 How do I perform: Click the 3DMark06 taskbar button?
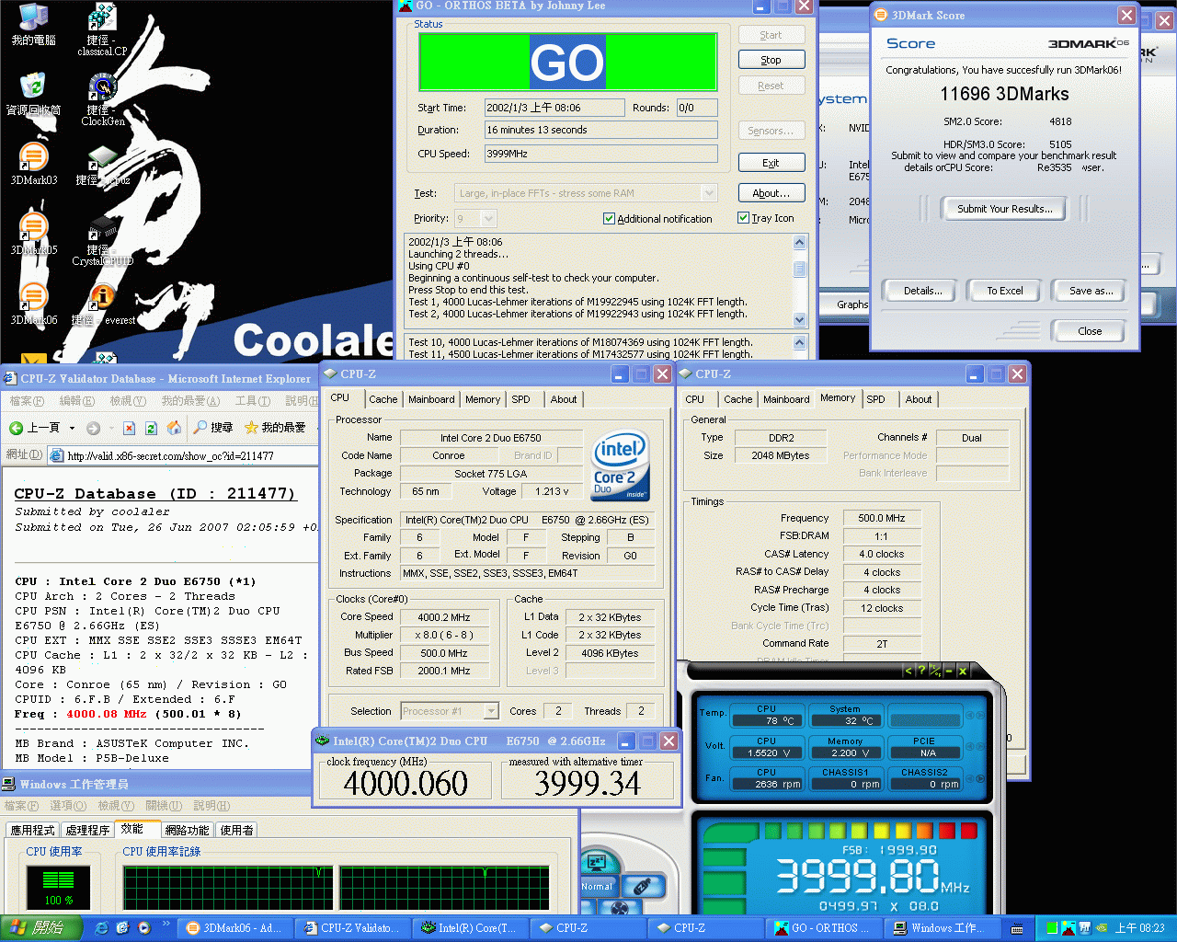click(236, 928)
